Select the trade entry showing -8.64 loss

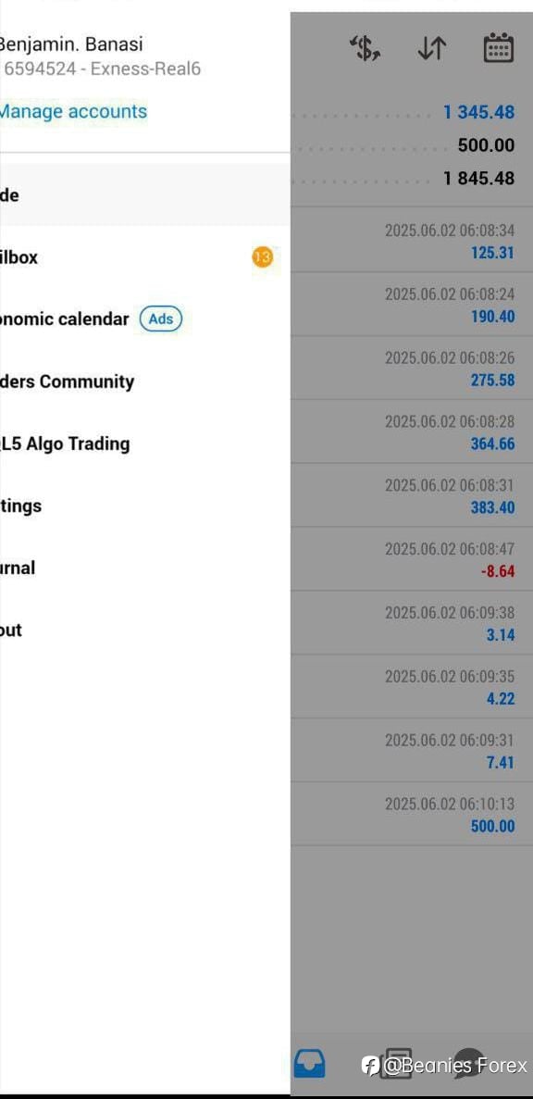coord(412,558)
